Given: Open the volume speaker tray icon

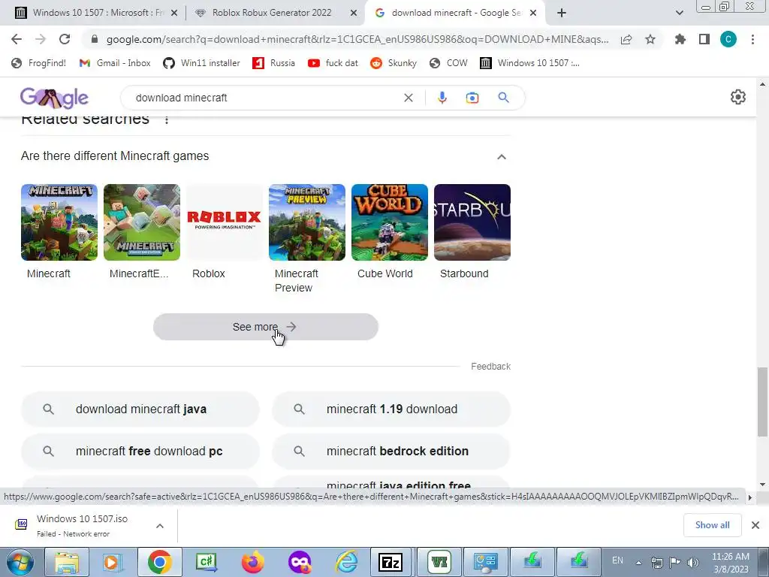Looking at the screenshot, I should click(693, 562).
